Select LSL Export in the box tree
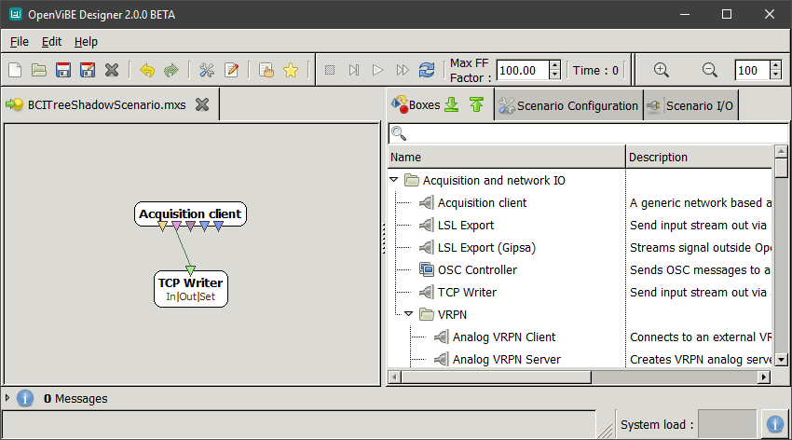Screen dimensions: 792x440 coord(466,225)
